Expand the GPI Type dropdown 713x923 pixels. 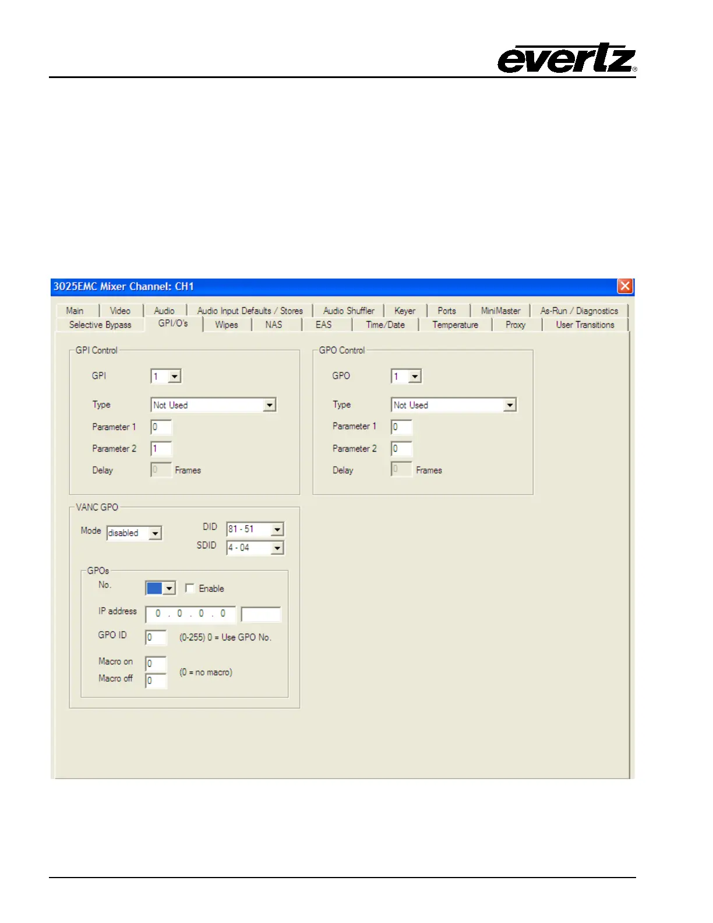coord(269,405)
